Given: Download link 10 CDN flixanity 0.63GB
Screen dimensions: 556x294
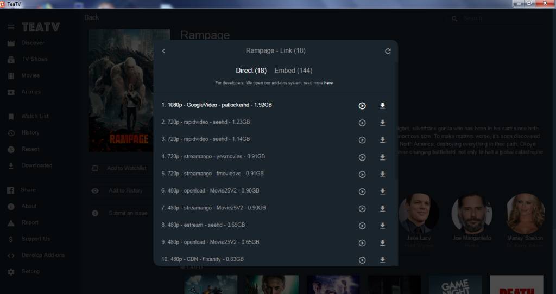Looking at the screenshot, I should click(x=383, y=260).
